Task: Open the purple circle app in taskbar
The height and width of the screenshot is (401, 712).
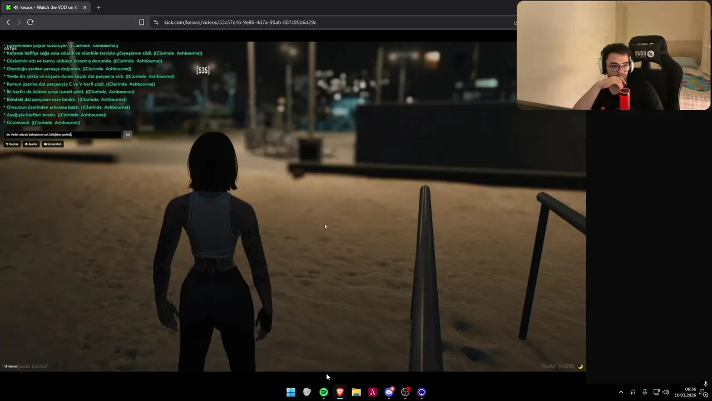Action: pyautogui.click(x=422, y=392)
